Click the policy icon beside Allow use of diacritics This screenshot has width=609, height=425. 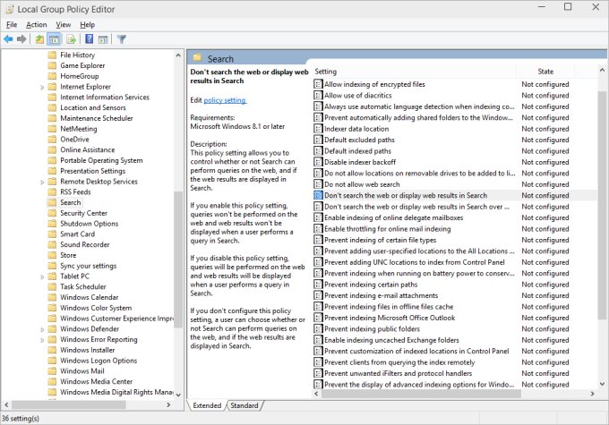coord(318,96)
